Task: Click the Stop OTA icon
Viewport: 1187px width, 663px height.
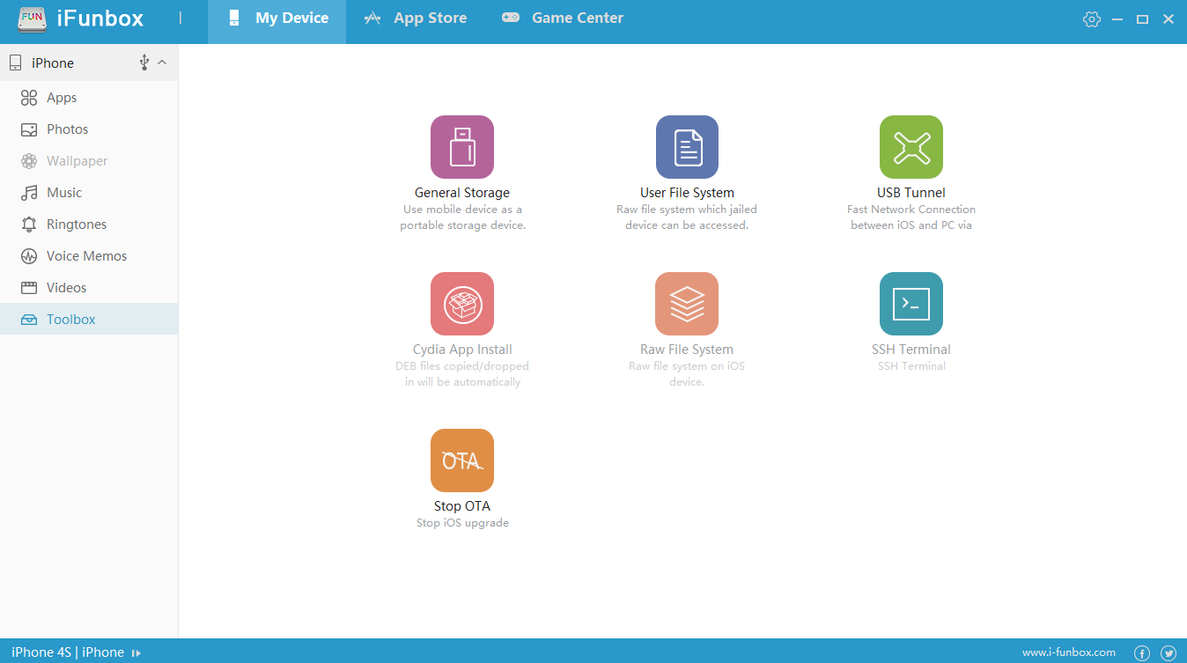Action: tap(462, 460)
